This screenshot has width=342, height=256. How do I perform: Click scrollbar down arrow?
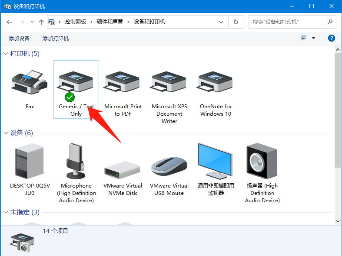pyautogui.click(x=338, y=221)
